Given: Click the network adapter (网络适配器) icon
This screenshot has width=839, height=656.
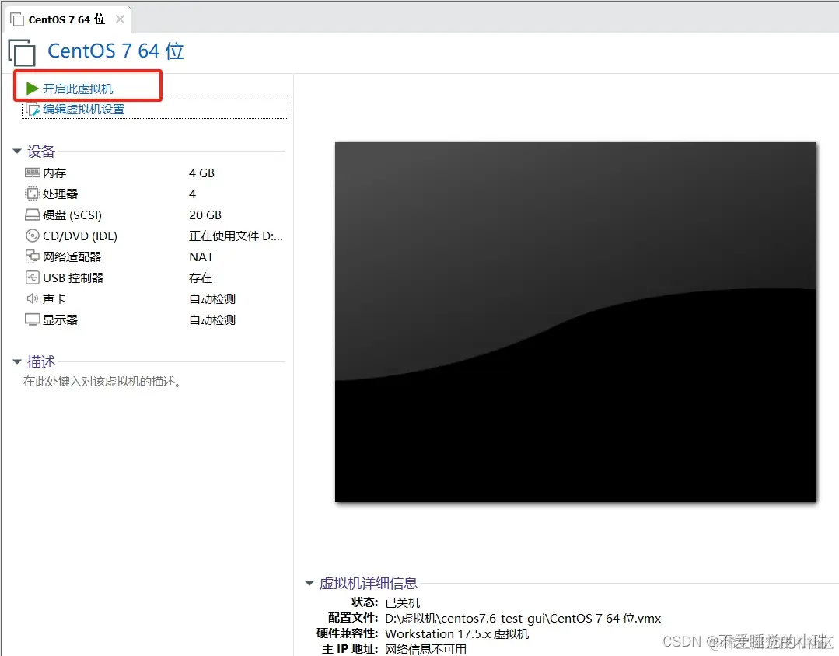Looking at the screenshot, I should 32,256.
